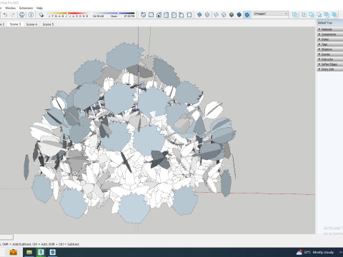Click the Redo arrow icon
Viewport: 343px width, 257px height.
[13, 15]
